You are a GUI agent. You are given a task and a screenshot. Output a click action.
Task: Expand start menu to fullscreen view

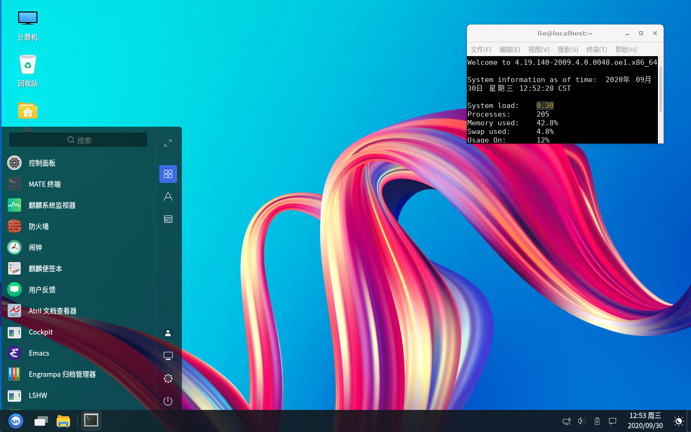[168, 143]
